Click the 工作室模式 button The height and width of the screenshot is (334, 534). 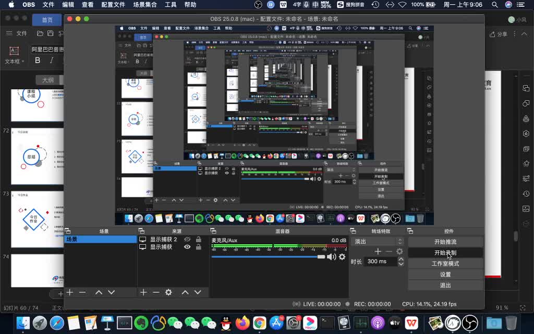point(445,264)
